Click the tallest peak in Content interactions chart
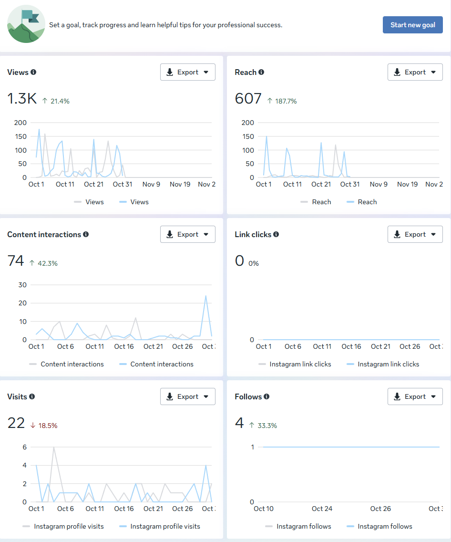This screenshot has height=542, width=451. pos(206,296)
